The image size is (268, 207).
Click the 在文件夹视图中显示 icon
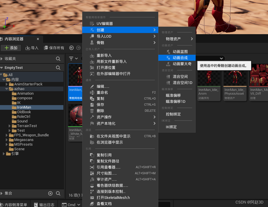pyautogui.click(x=92, y=136)
